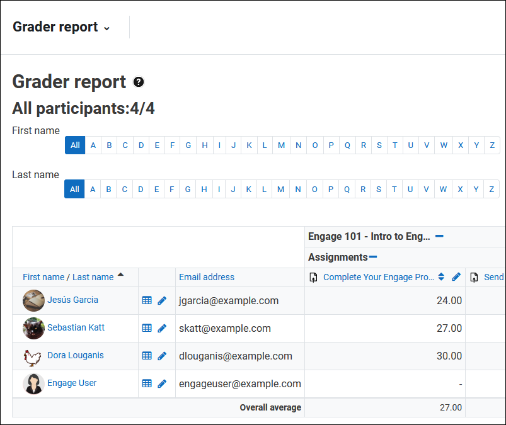Image resolution: width=506 pixels, height=425 pixels.
Task: Select letter B in the First name filter
Action: [109, 145]
